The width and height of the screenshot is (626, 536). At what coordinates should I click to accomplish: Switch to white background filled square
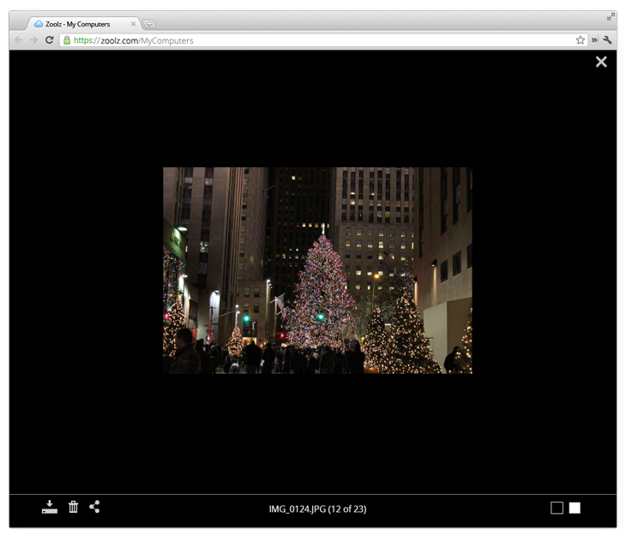pyautogui.click(x=575, y=508)
